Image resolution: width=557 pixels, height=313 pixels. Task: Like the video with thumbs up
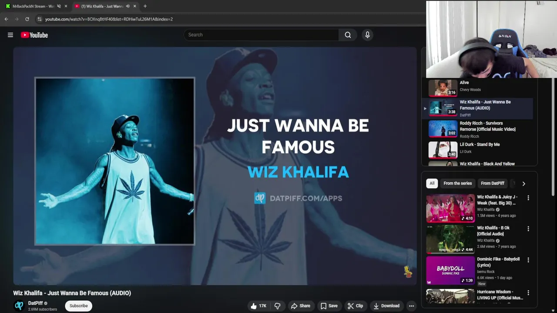click(258, 306)
